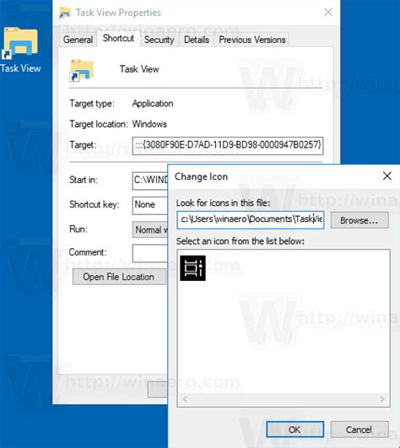Click the Start in field

point(150,181)
